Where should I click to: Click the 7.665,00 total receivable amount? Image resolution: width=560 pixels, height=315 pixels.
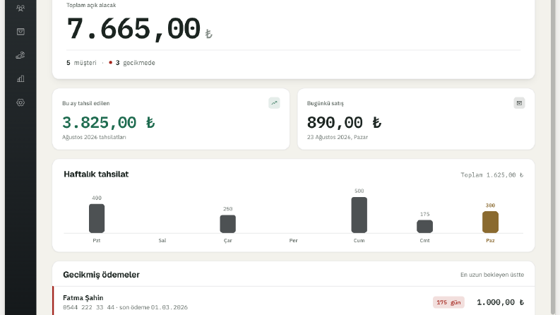pos(139,29)
